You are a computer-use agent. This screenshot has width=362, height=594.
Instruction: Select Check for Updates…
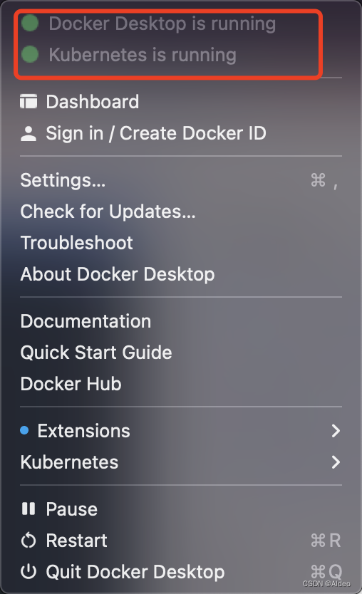click(108, 212)
